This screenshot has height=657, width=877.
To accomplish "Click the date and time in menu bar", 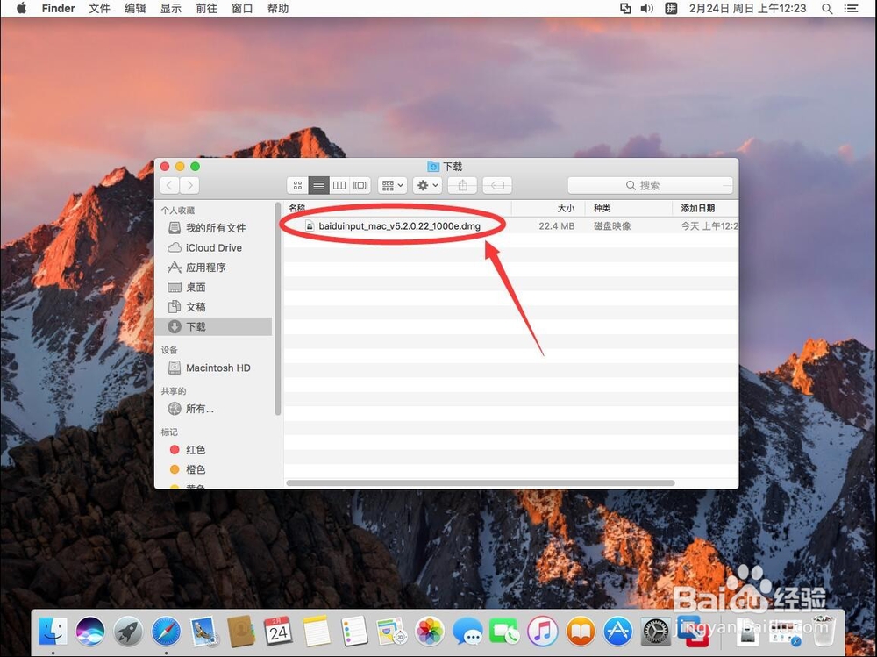I will point(748,8).
